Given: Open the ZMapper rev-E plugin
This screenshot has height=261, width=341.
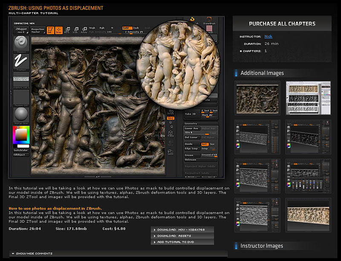Looking at the screenshot, I should point(21,30).
